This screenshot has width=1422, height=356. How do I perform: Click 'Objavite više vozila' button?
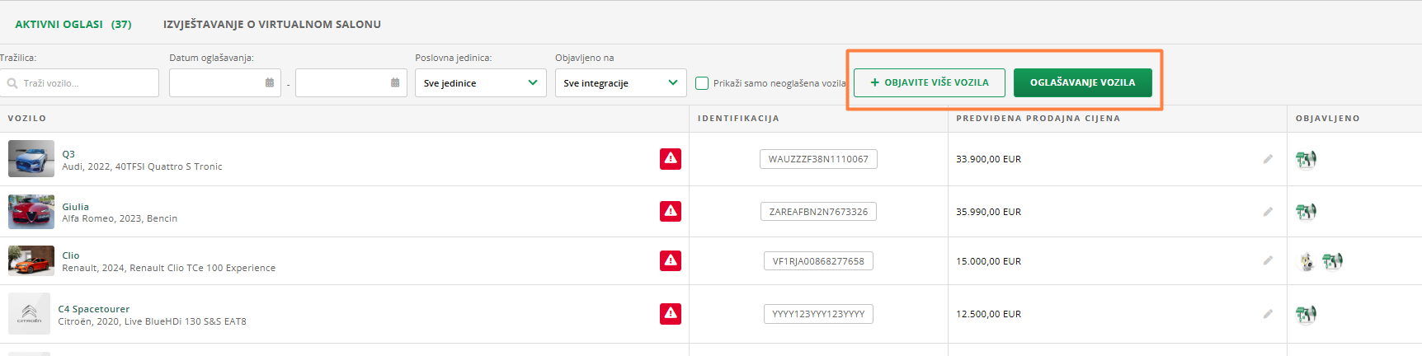pos(929,82)
